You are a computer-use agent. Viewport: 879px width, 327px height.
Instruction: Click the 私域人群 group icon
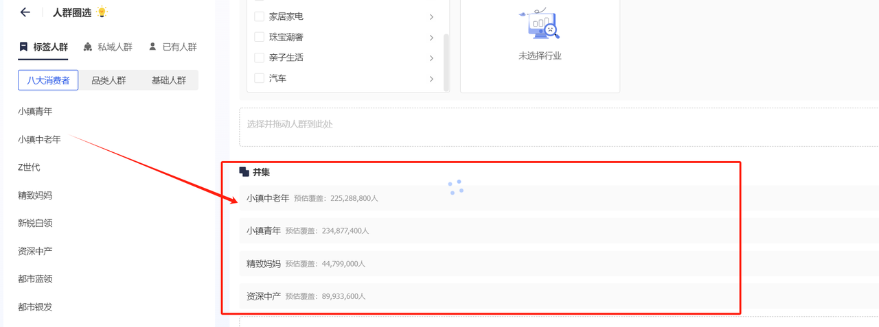[88, 47]
